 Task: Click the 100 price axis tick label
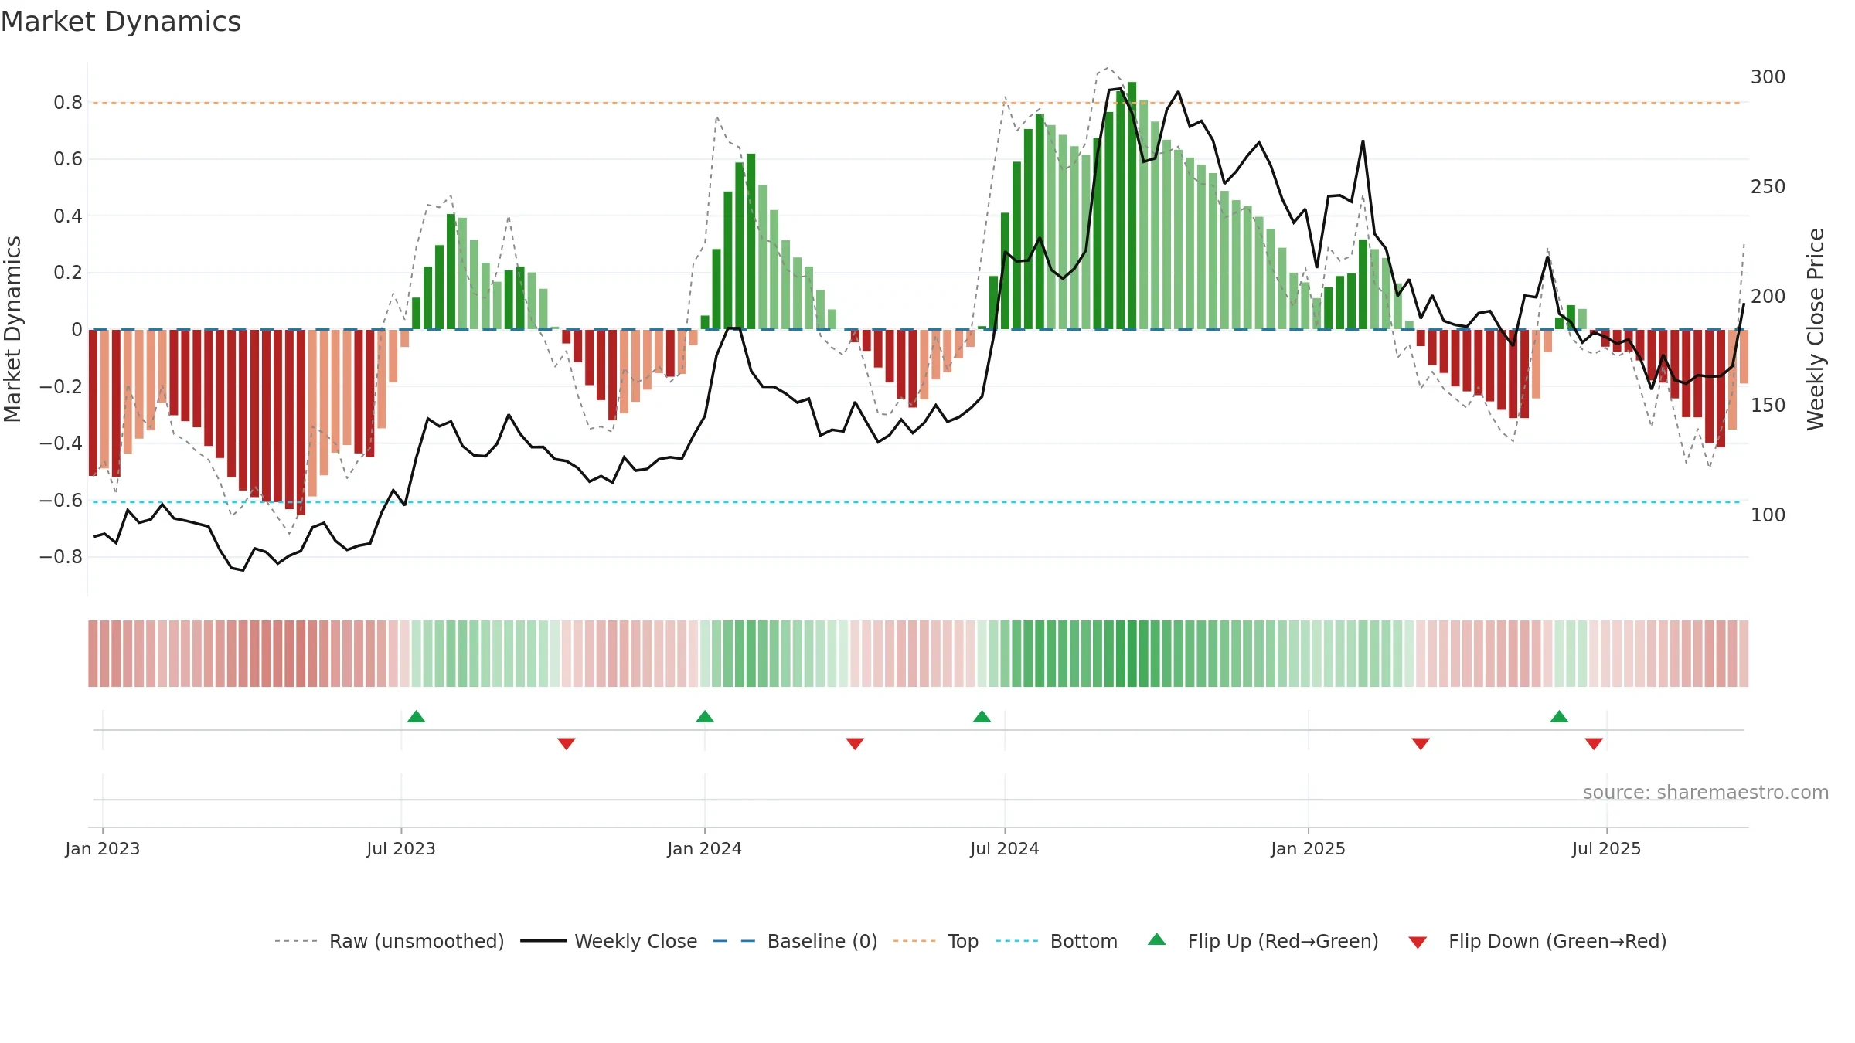[x=1768, y=515]
